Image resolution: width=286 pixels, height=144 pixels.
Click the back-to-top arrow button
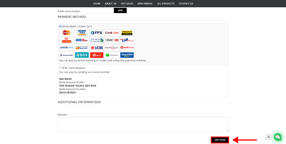click(268, 137)
